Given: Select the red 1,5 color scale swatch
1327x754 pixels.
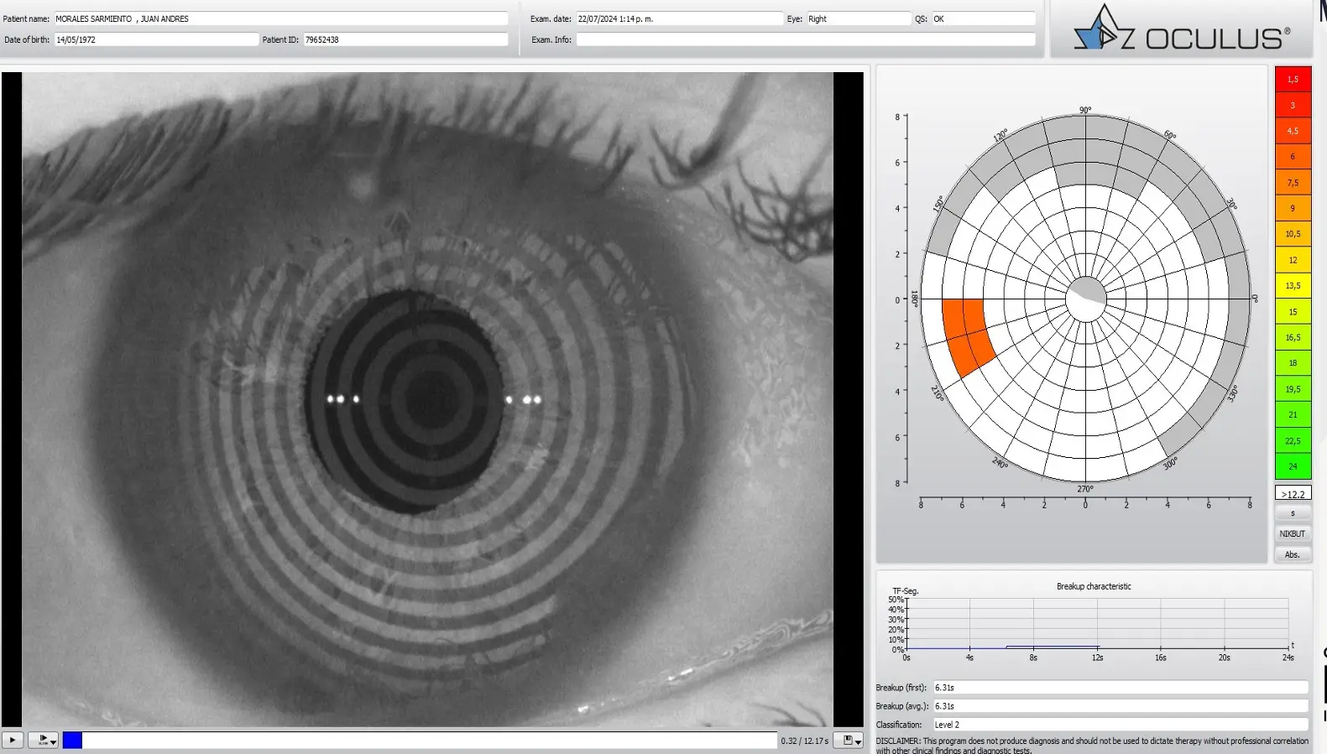Looking at the screenshot, I should pos(1293,80).
